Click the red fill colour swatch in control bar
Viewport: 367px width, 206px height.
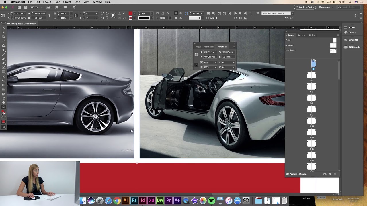[x=130, y=13]
